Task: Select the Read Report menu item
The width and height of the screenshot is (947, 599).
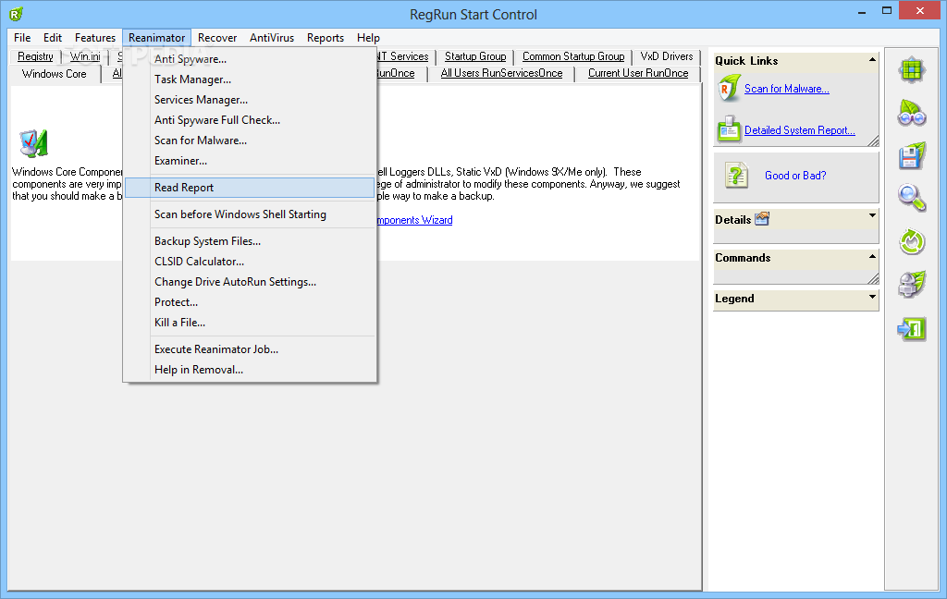Action: coord(250,187)
